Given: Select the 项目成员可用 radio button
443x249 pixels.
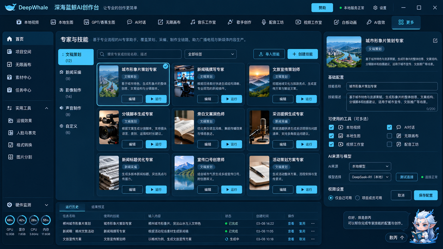Looking at the screenshot, I should pos(357,198).
